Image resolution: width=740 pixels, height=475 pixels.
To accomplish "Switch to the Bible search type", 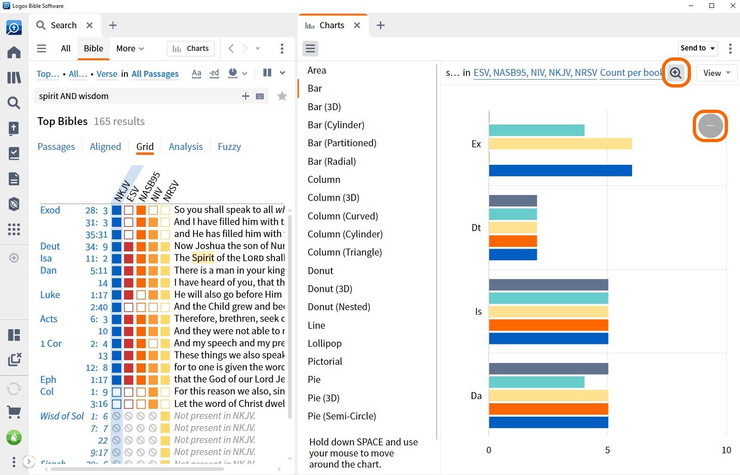I will [93, 49].
